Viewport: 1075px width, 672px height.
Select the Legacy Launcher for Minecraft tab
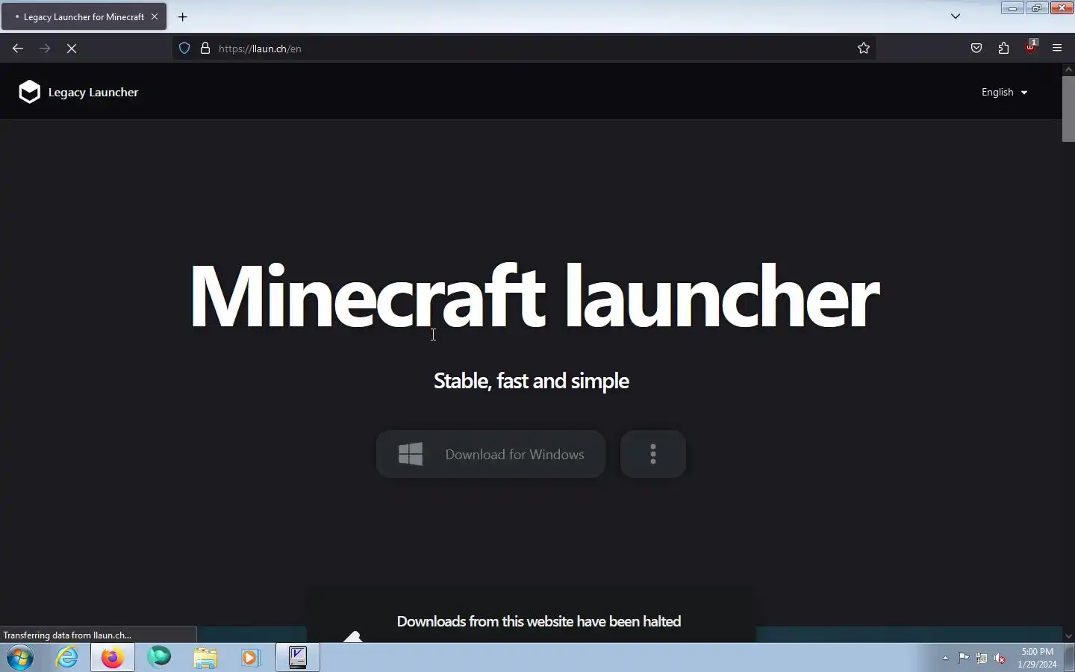click(x=84, y=16)
